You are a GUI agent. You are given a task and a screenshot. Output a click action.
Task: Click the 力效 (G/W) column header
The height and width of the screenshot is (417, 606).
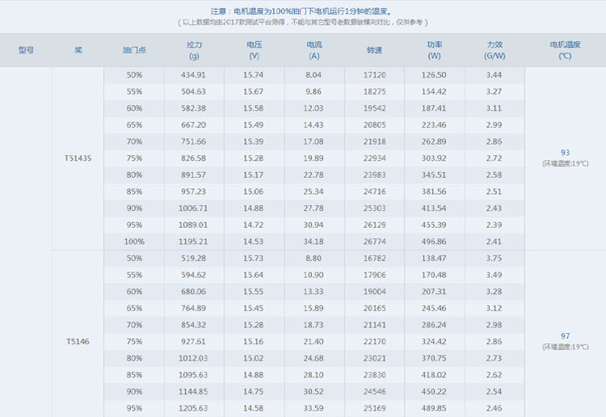(x=494, y=50)
